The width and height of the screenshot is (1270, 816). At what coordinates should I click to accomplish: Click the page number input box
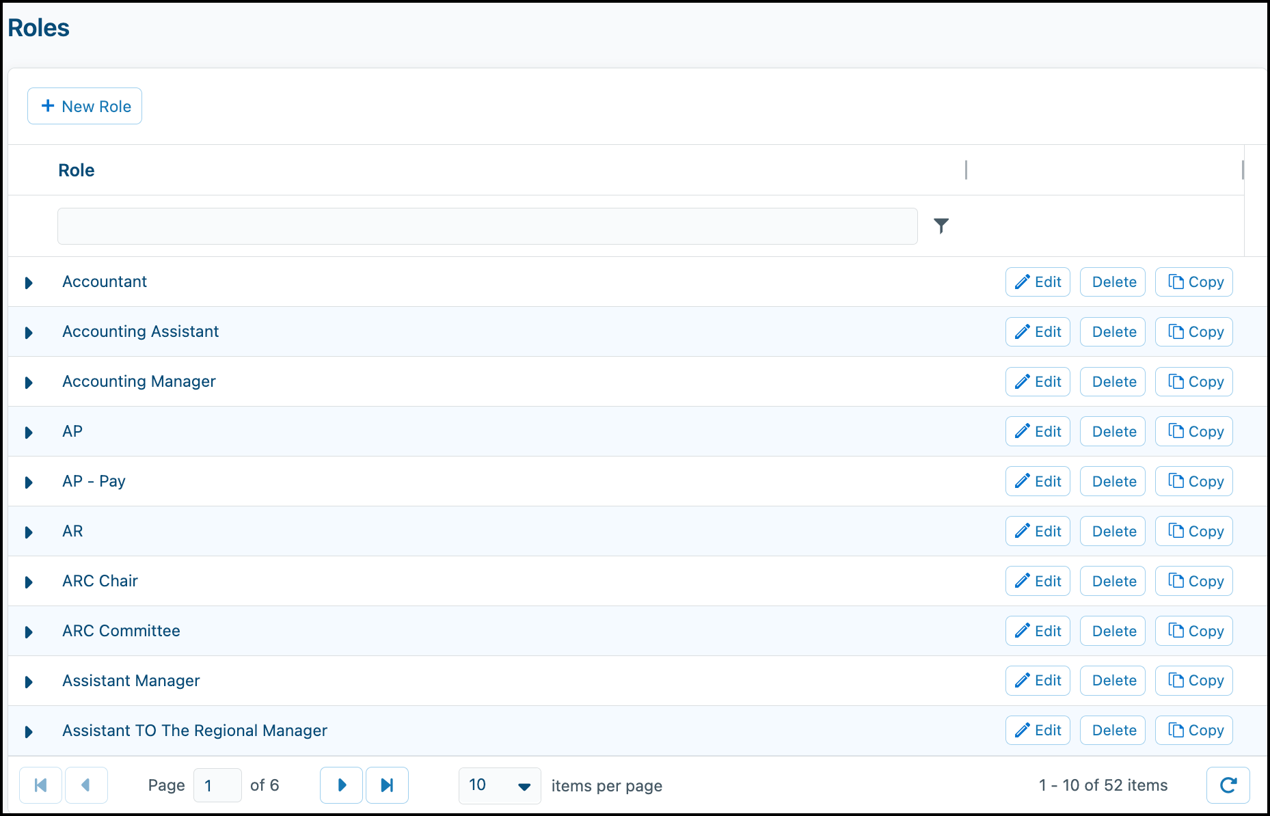217,785
